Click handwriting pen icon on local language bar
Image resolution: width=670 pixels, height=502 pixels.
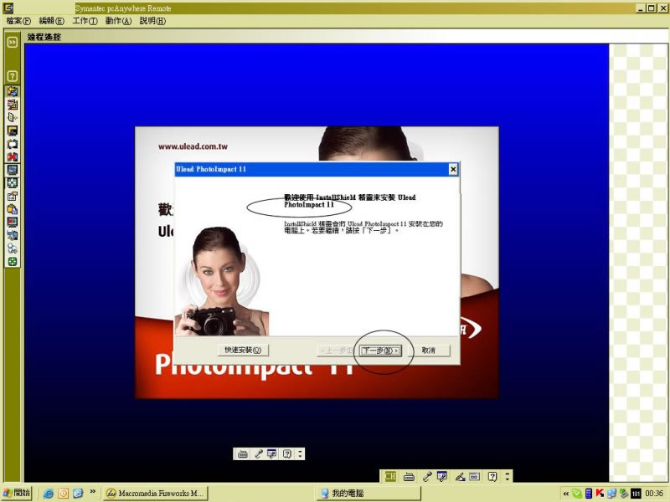(460, 476)
